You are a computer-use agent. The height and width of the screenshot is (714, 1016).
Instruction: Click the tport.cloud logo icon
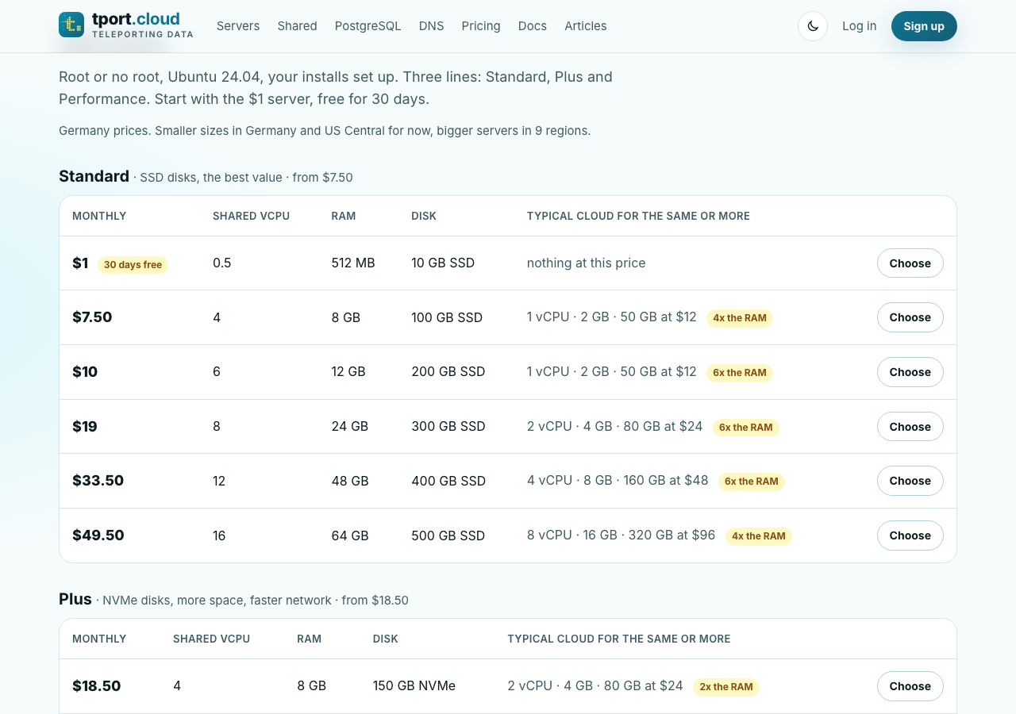click(x=71, y=25)
